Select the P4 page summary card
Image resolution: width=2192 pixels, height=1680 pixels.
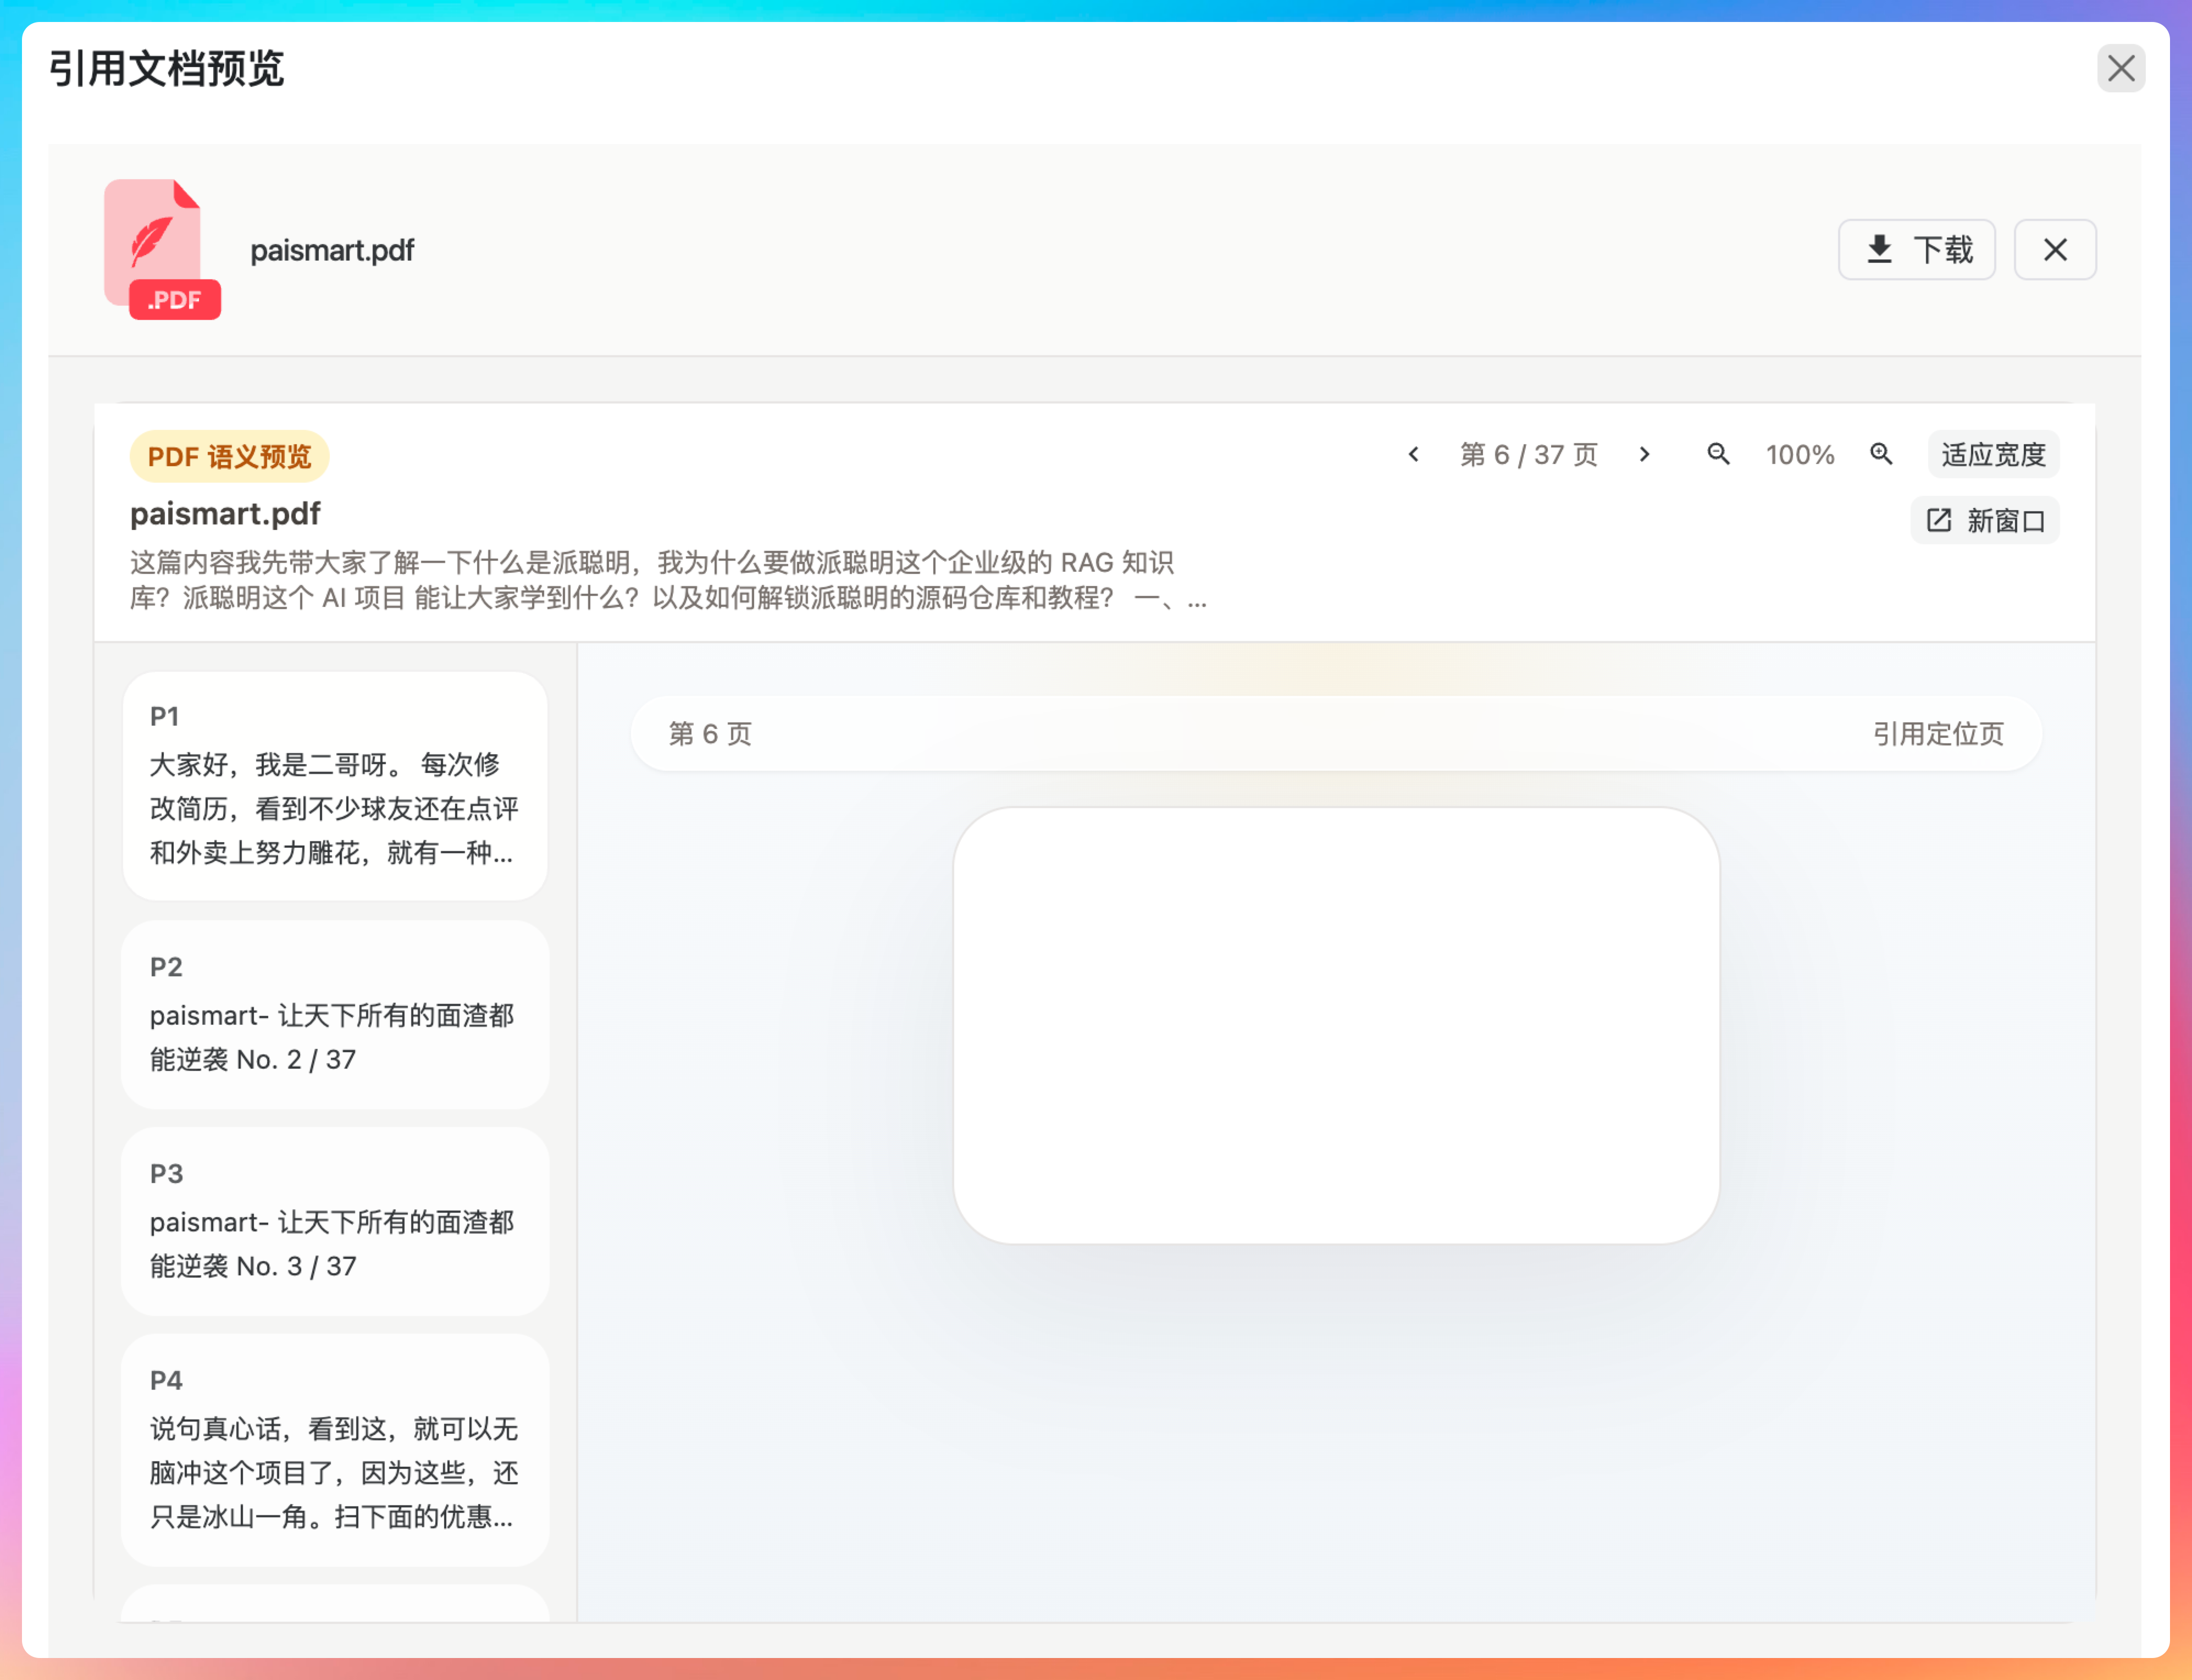point(335,1449)
